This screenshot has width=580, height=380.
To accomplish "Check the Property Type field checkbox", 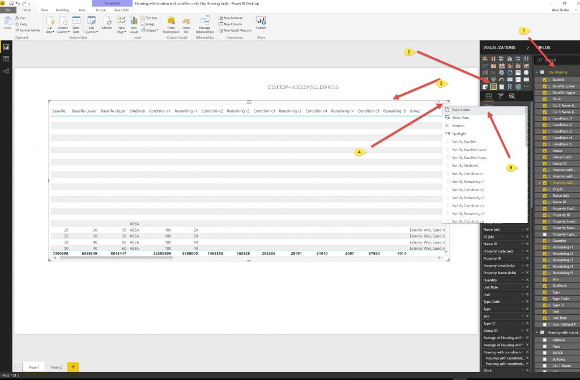I will pyautogui.click(x=545, y=234).
